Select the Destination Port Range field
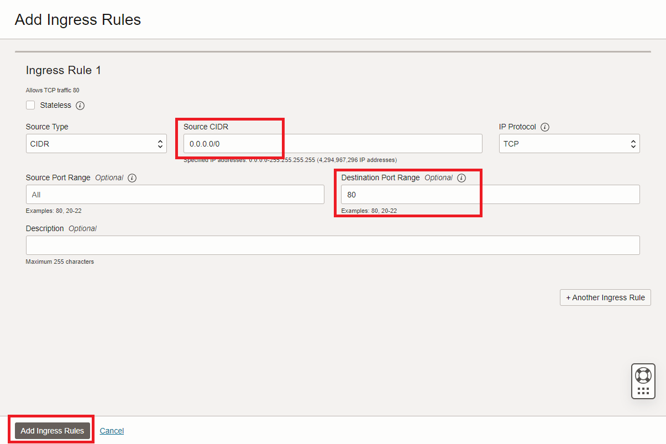 click(490, 195)
